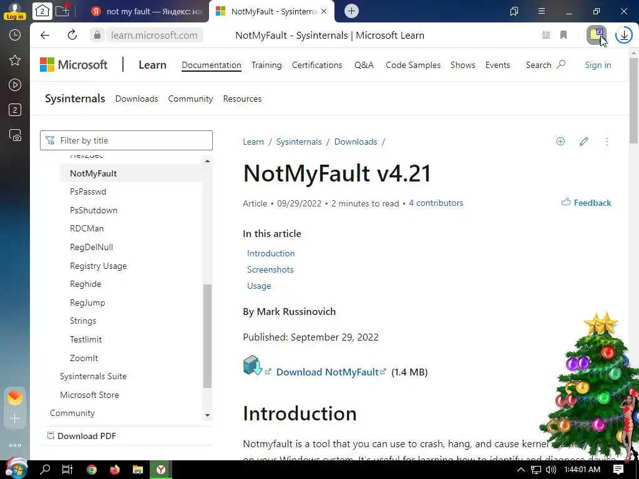Close the NotMyFault - Sysinternals tab

pyautogui.click(x=324, y=11)
